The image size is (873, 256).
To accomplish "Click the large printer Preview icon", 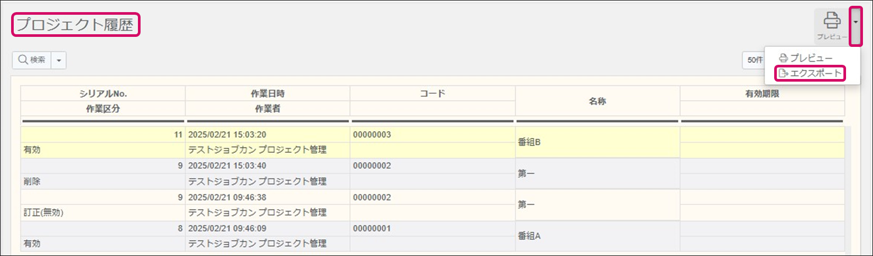I will (x=832, y=25).
